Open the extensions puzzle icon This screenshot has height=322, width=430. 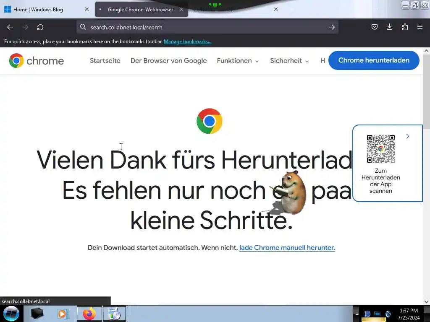405,27
